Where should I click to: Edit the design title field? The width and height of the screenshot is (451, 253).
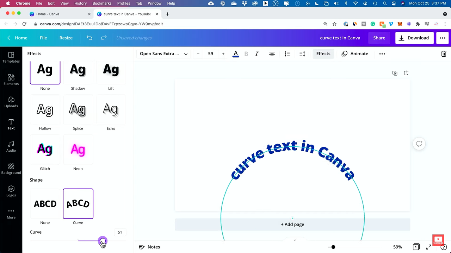click(x=340, y=38)
